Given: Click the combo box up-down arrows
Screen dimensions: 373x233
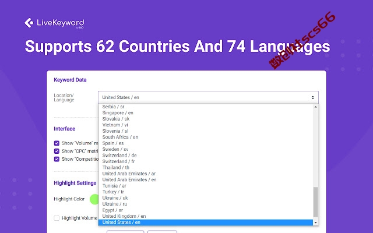Looking at the screenshot, I should pyautogui.click(x=312, y=97).
